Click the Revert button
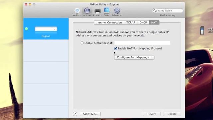 tap(152, 114)
